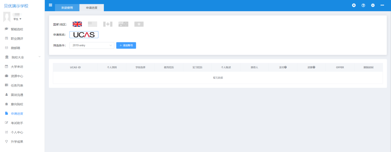The width and height of the screenshot is (391, 152).
Task: Open the three-dots more menu
Action: click(382, 5)
